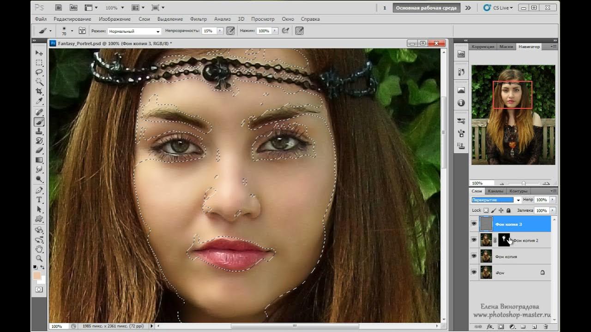Open the Слои menu
Viewport: 591px width, 332px height.
(x=144, y=19)
